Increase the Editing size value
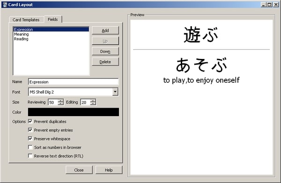Screen dimensions: 281x183 pos(93,101)
